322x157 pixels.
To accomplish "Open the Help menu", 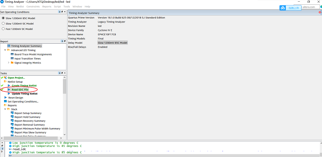I will tap(87, 6).
